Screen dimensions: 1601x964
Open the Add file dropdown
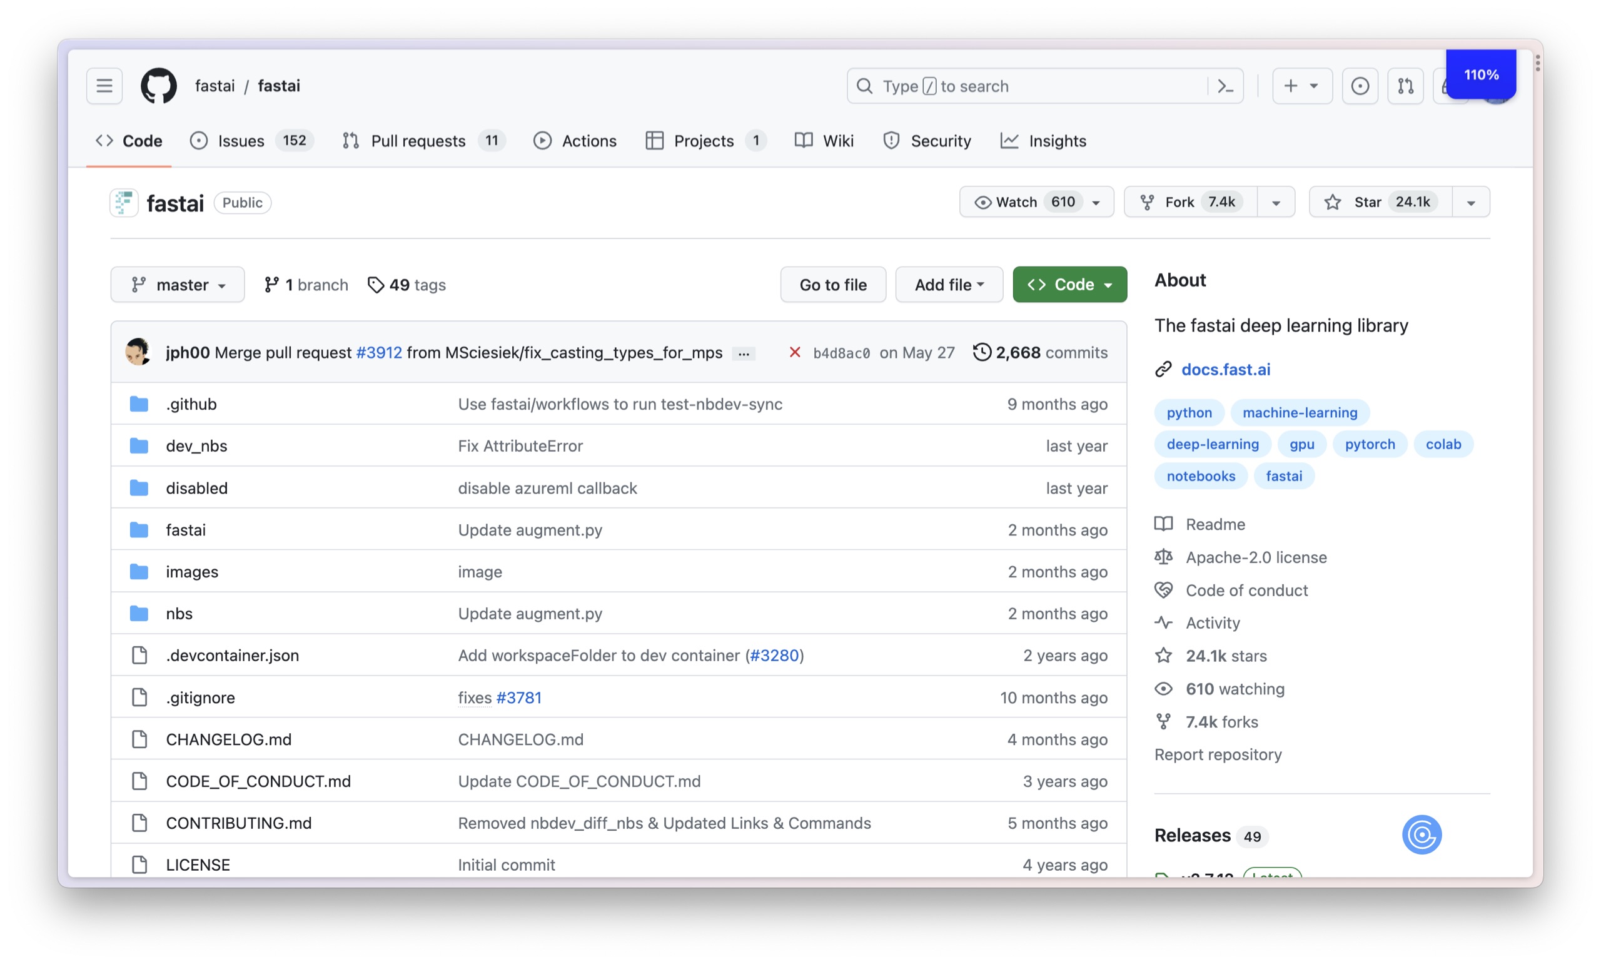[949, 284]
